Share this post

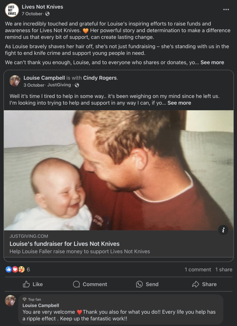tap(204, 284)
